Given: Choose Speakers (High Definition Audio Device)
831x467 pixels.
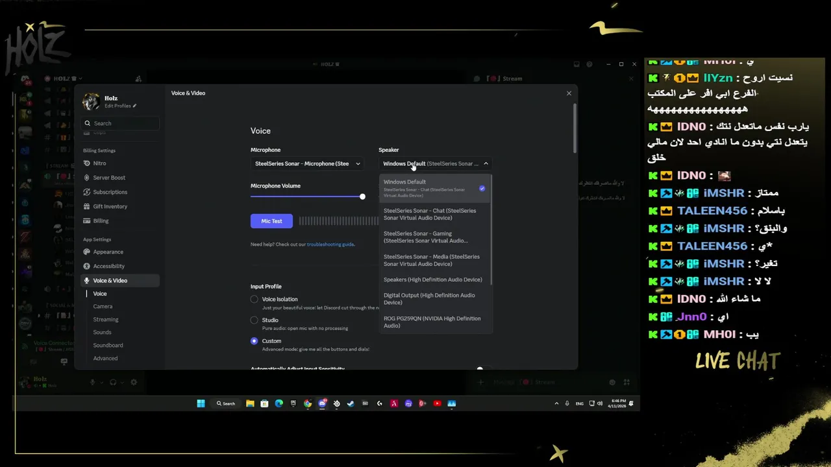Looking at the screenshot, I should [x=435, y=280].
